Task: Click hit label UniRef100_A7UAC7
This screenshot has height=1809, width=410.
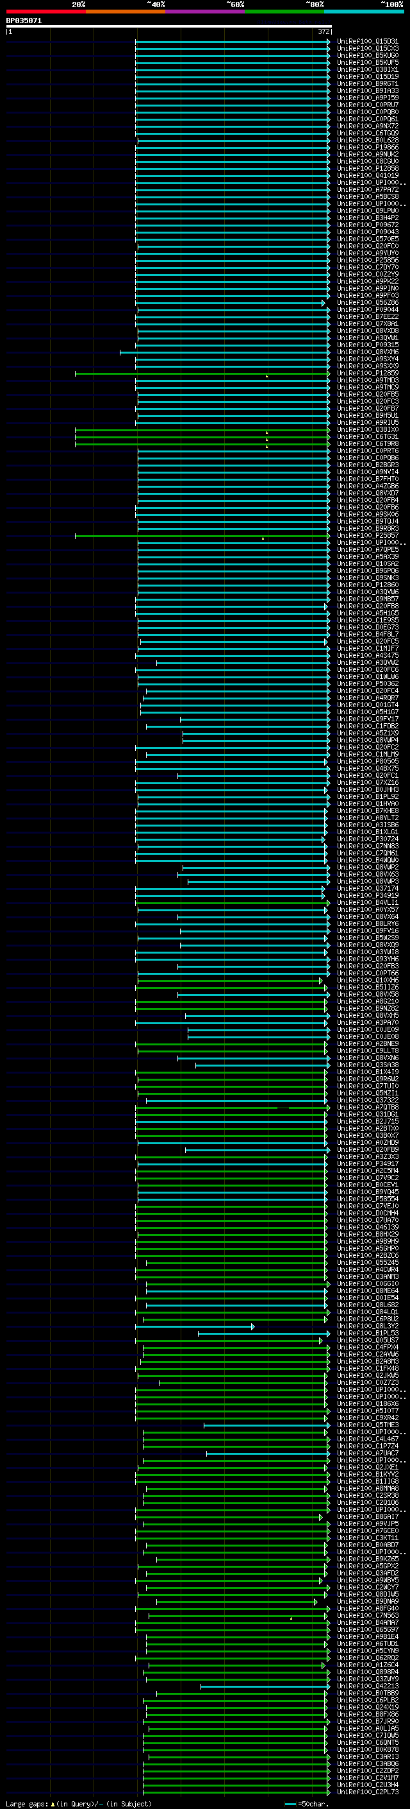Action: pyautogui.click(x=368, y=1453)
